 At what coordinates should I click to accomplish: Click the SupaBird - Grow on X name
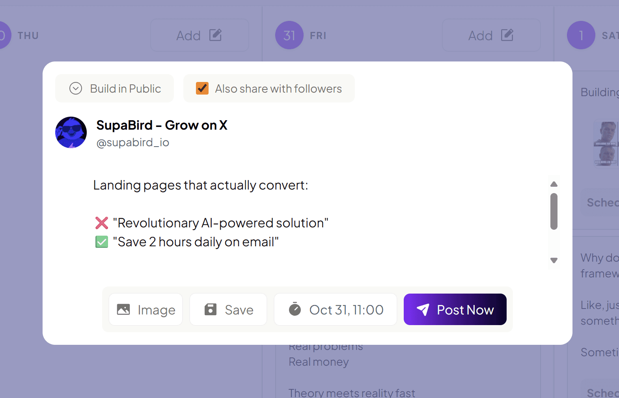point(162,125)
